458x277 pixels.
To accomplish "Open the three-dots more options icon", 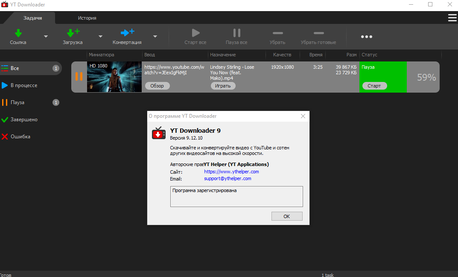I will (x=366, y=37).
